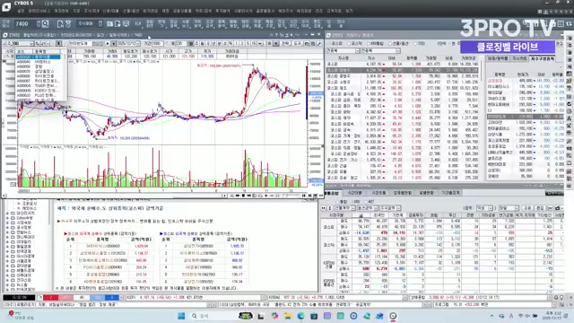
Task: Click the second icon in right sidebar
Action: tap(570, 44)
